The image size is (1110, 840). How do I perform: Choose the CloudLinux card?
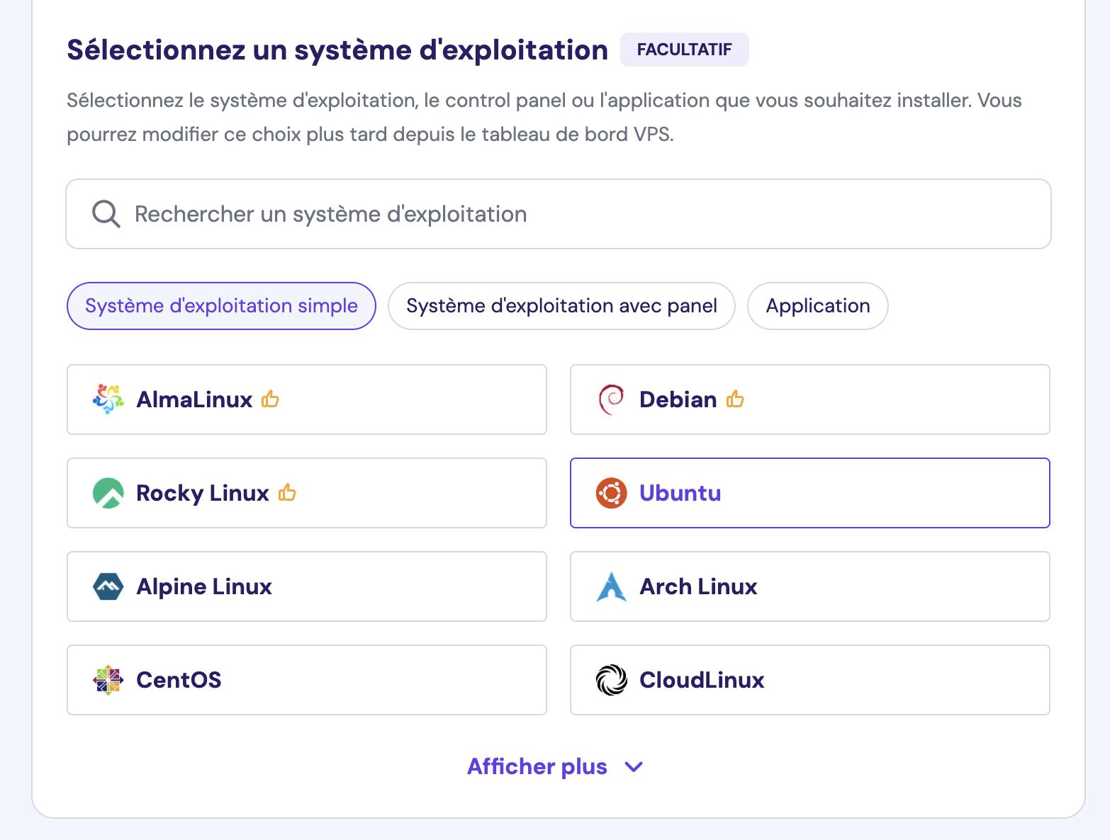[x=810, y=680]
